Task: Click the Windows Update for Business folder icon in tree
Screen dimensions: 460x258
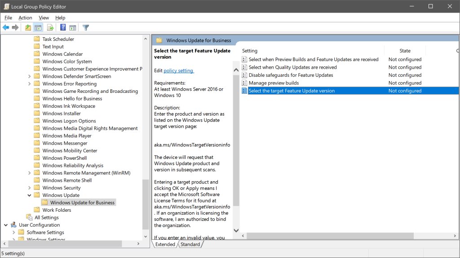Action: 44,202
